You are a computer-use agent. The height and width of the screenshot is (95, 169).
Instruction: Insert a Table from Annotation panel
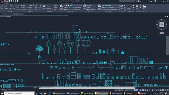54,9
